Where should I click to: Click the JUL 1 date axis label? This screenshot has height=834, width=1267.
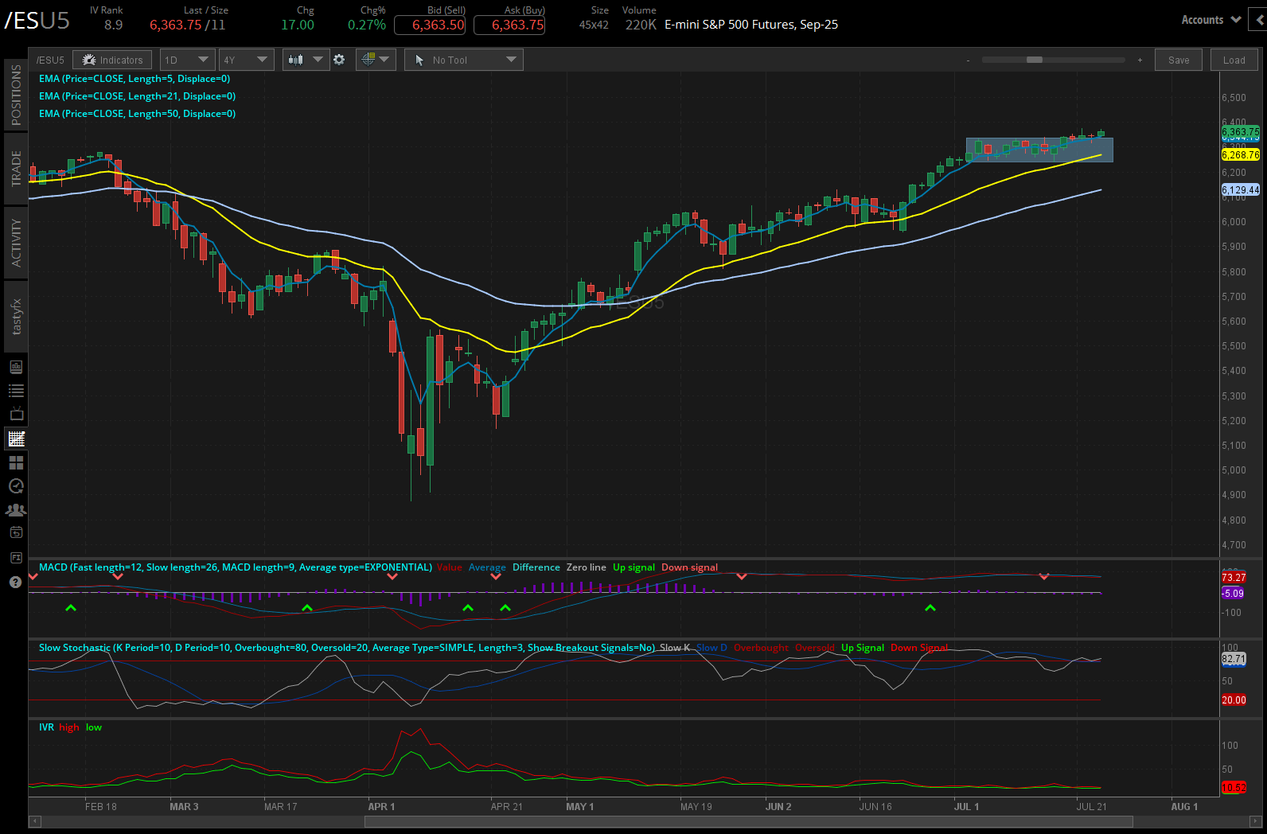coord(967,807)
